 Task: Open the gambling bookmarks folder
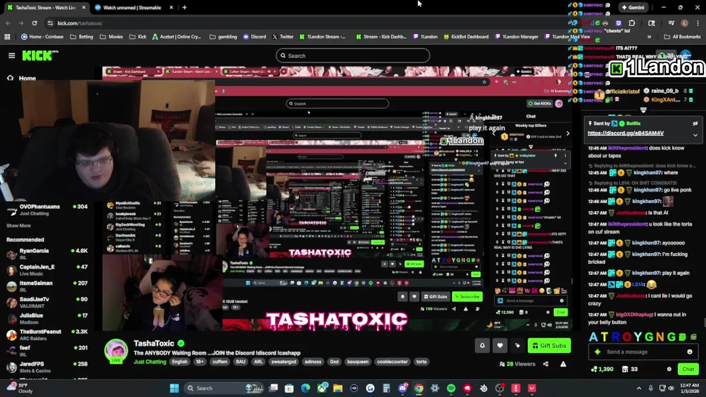coord(223,37)
